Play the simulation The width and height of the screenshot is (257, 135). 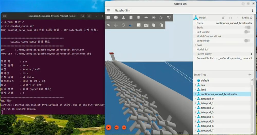(108, 127)
